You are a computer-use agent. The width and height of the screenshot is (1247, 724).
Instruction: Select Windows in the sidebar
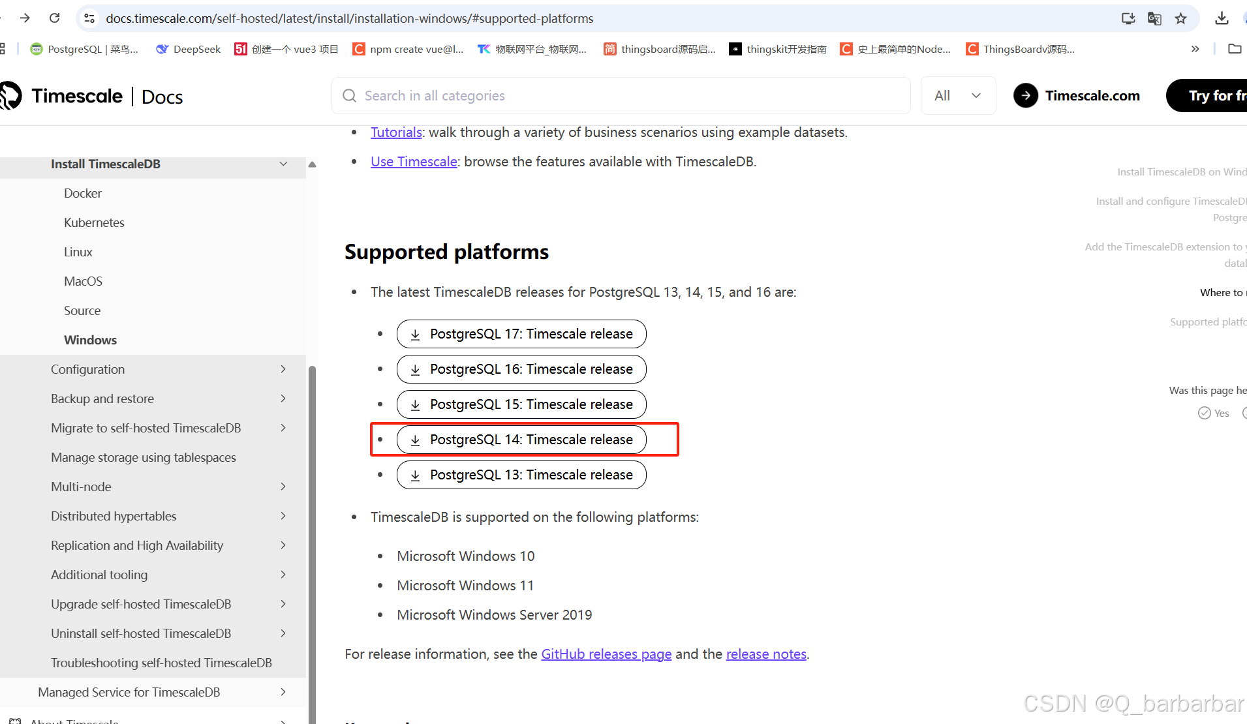[90, 340]
